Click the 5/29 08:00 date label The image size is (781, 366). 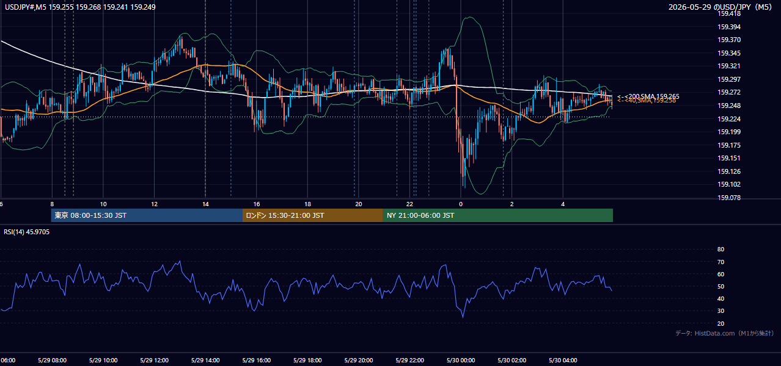(53, 361)
